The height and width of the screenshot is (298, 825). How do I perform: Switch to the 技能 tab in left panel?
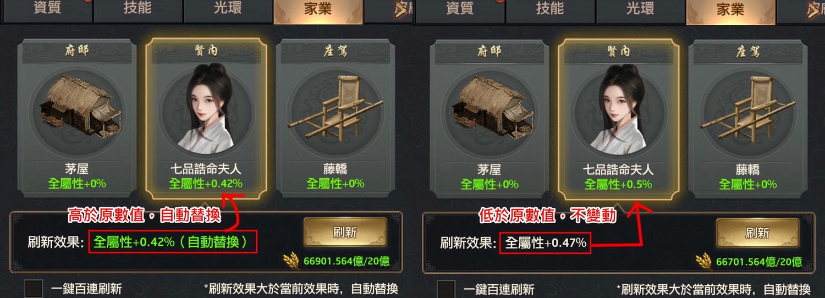(x=137, y=10)
